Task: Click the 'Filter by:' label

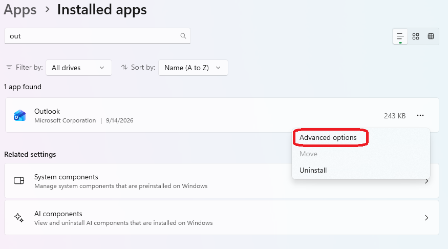Action: click(29, 67)
